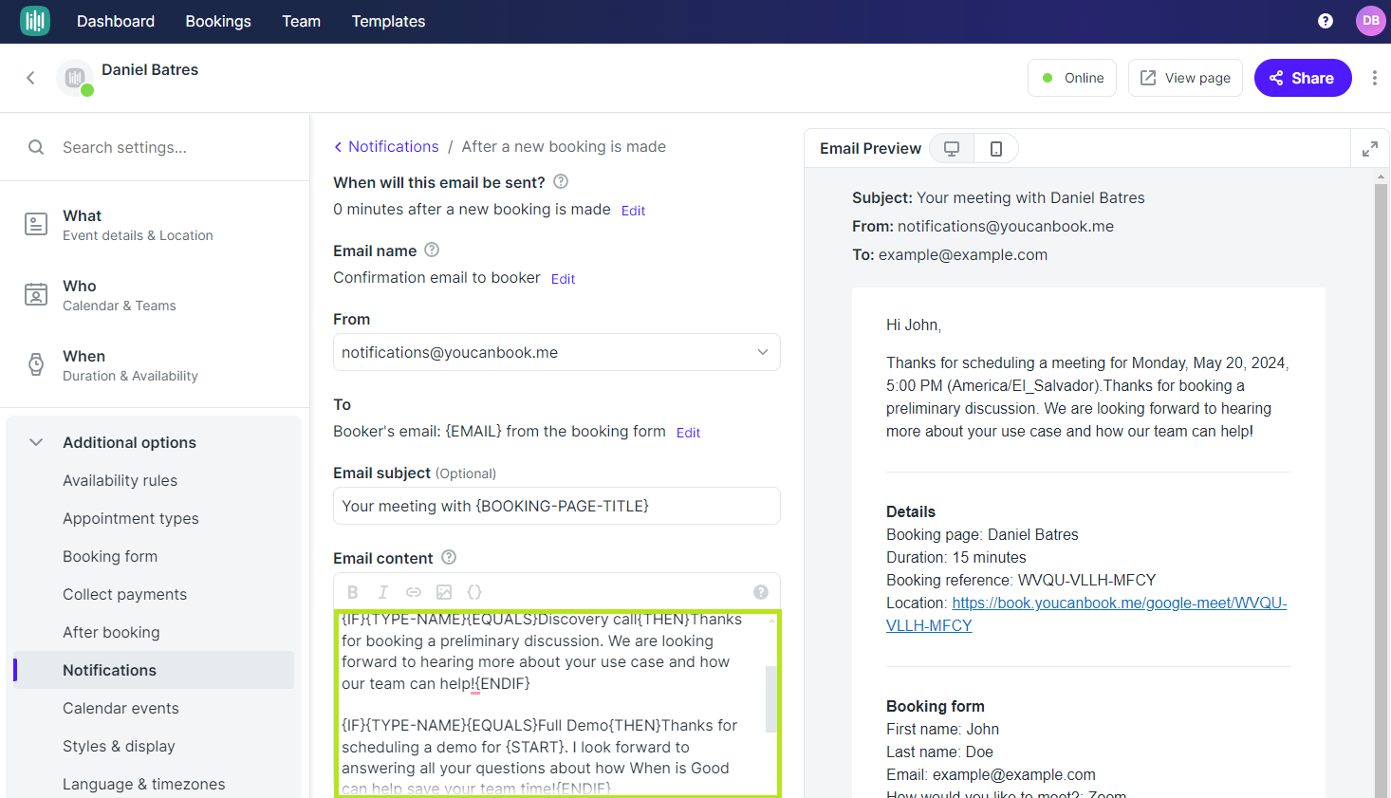Screen dimensions: 1391x798
Task: Open View page in new tab
Action: click(1185, 78)
